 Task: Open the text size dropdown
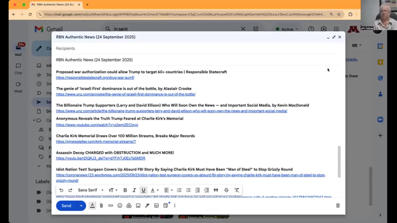(x=113, y=190)
